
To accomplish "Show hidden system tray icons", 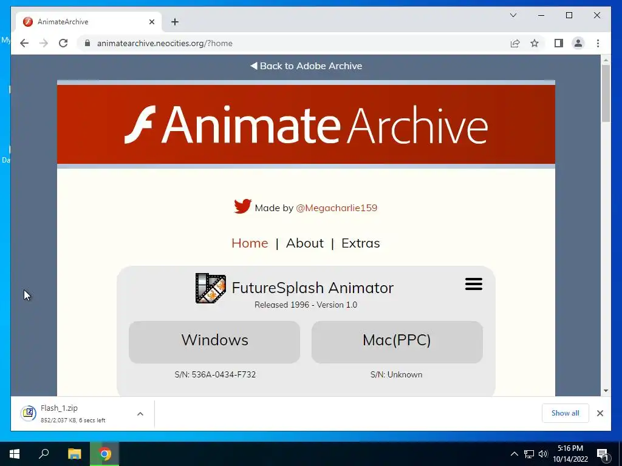I will pos(514,454).
